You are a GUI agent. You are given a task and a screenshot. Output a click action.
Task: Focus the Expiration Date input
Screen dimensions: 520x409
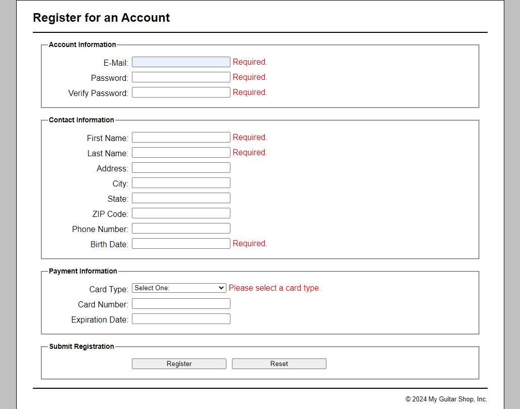181,319
